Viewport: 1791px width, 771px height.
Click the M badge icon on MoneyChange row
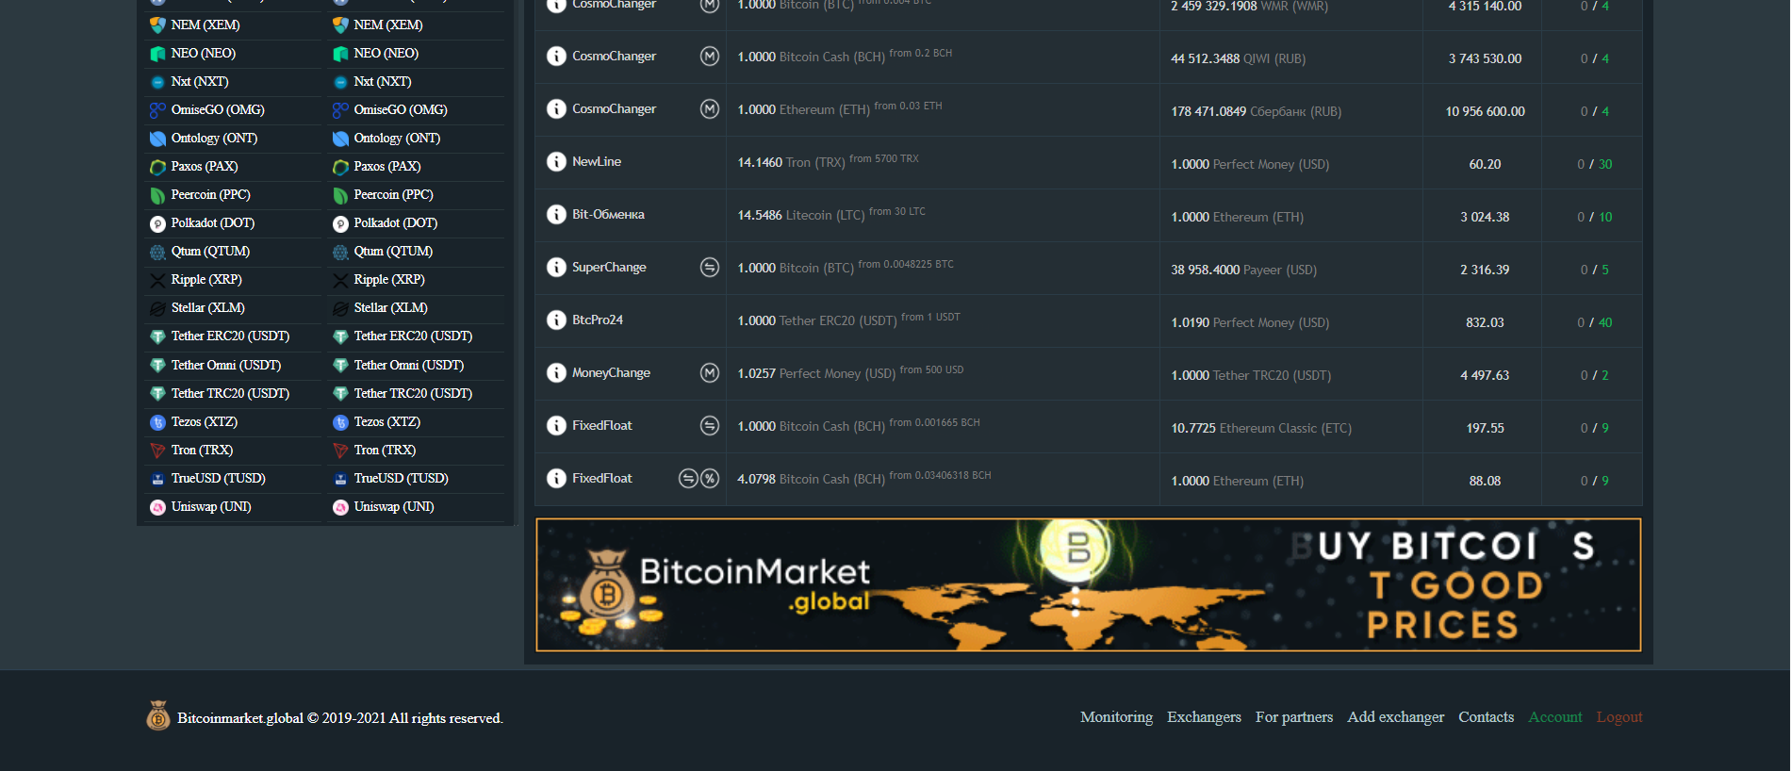710,373
